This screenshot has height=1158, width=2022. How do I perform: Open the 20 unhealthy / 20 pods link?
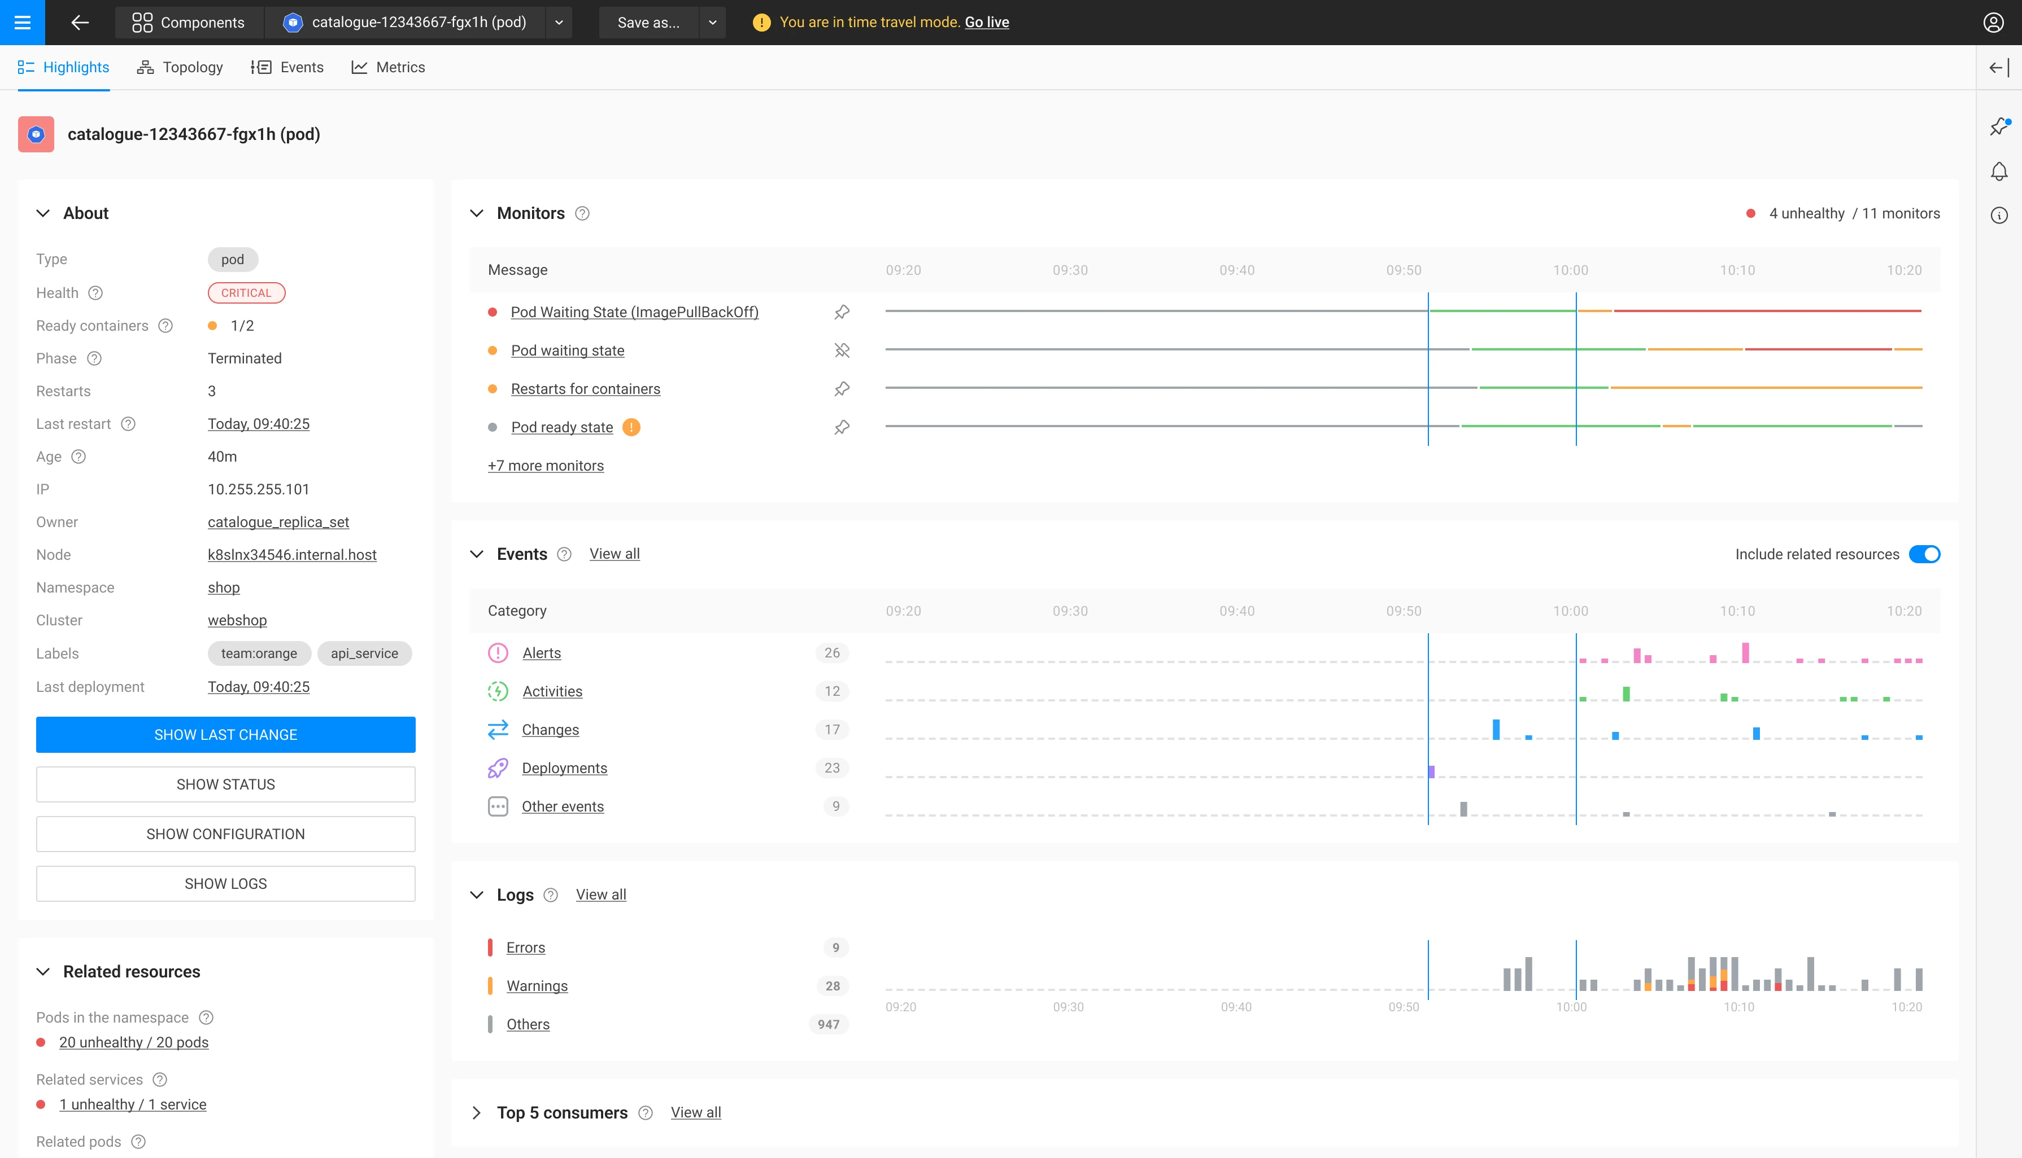(134, 1042)
